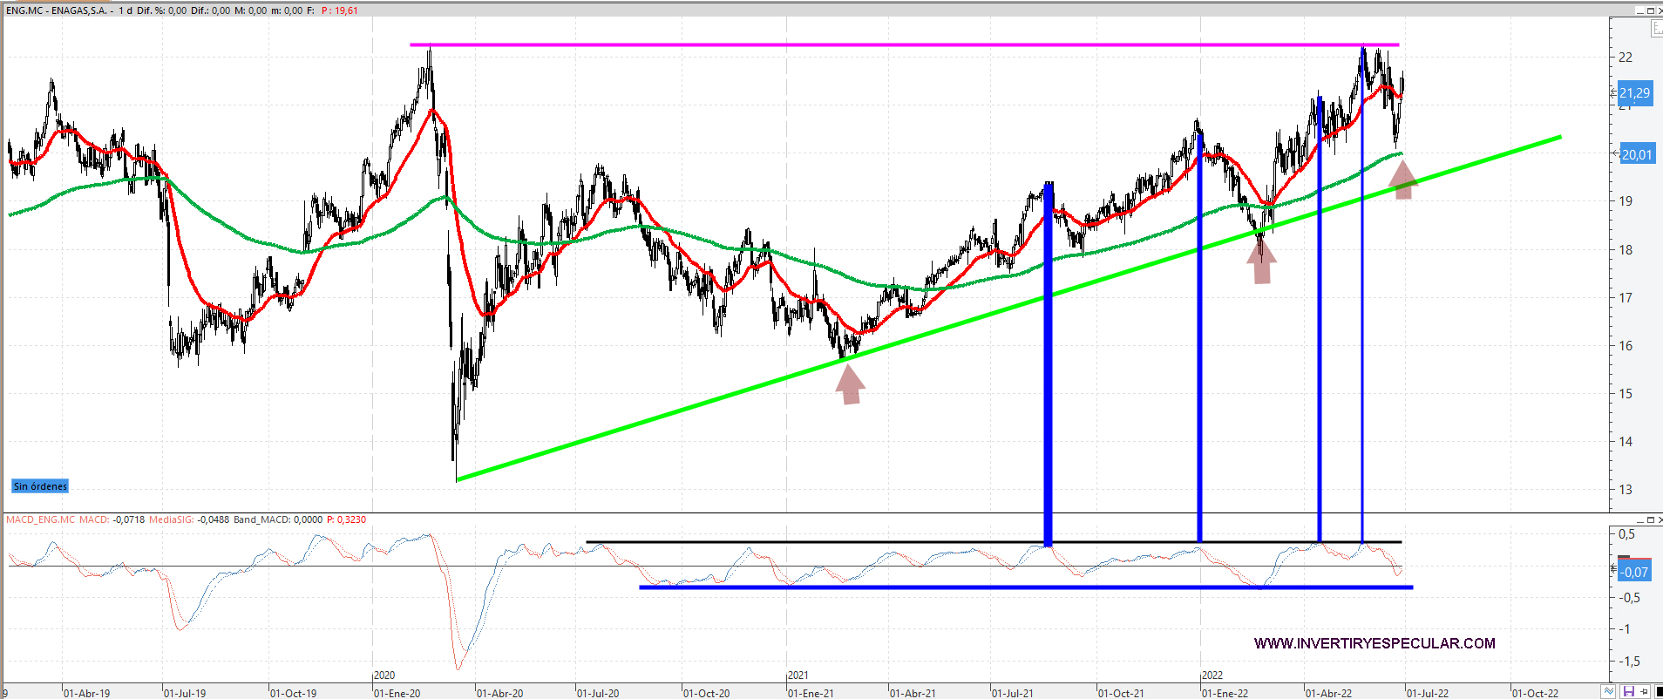The image size is (1663, 699).
Task: Click the 21,29 price marker on axis
Action: click(x=1634, y=92)
